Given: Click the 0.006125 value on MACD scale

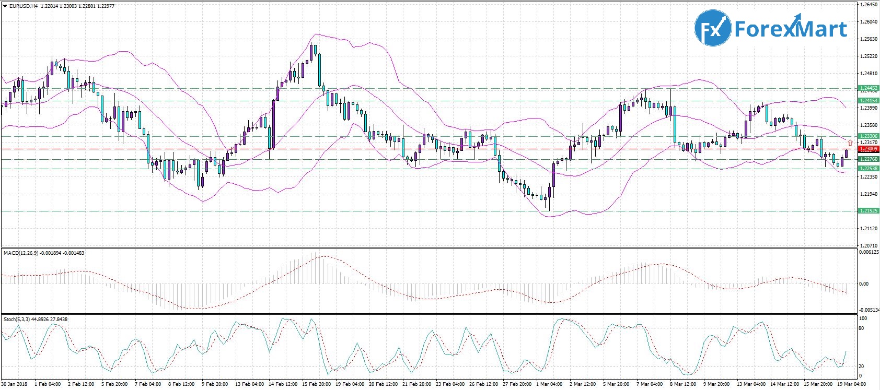Looking at the screenshot, I should point(870,252).
